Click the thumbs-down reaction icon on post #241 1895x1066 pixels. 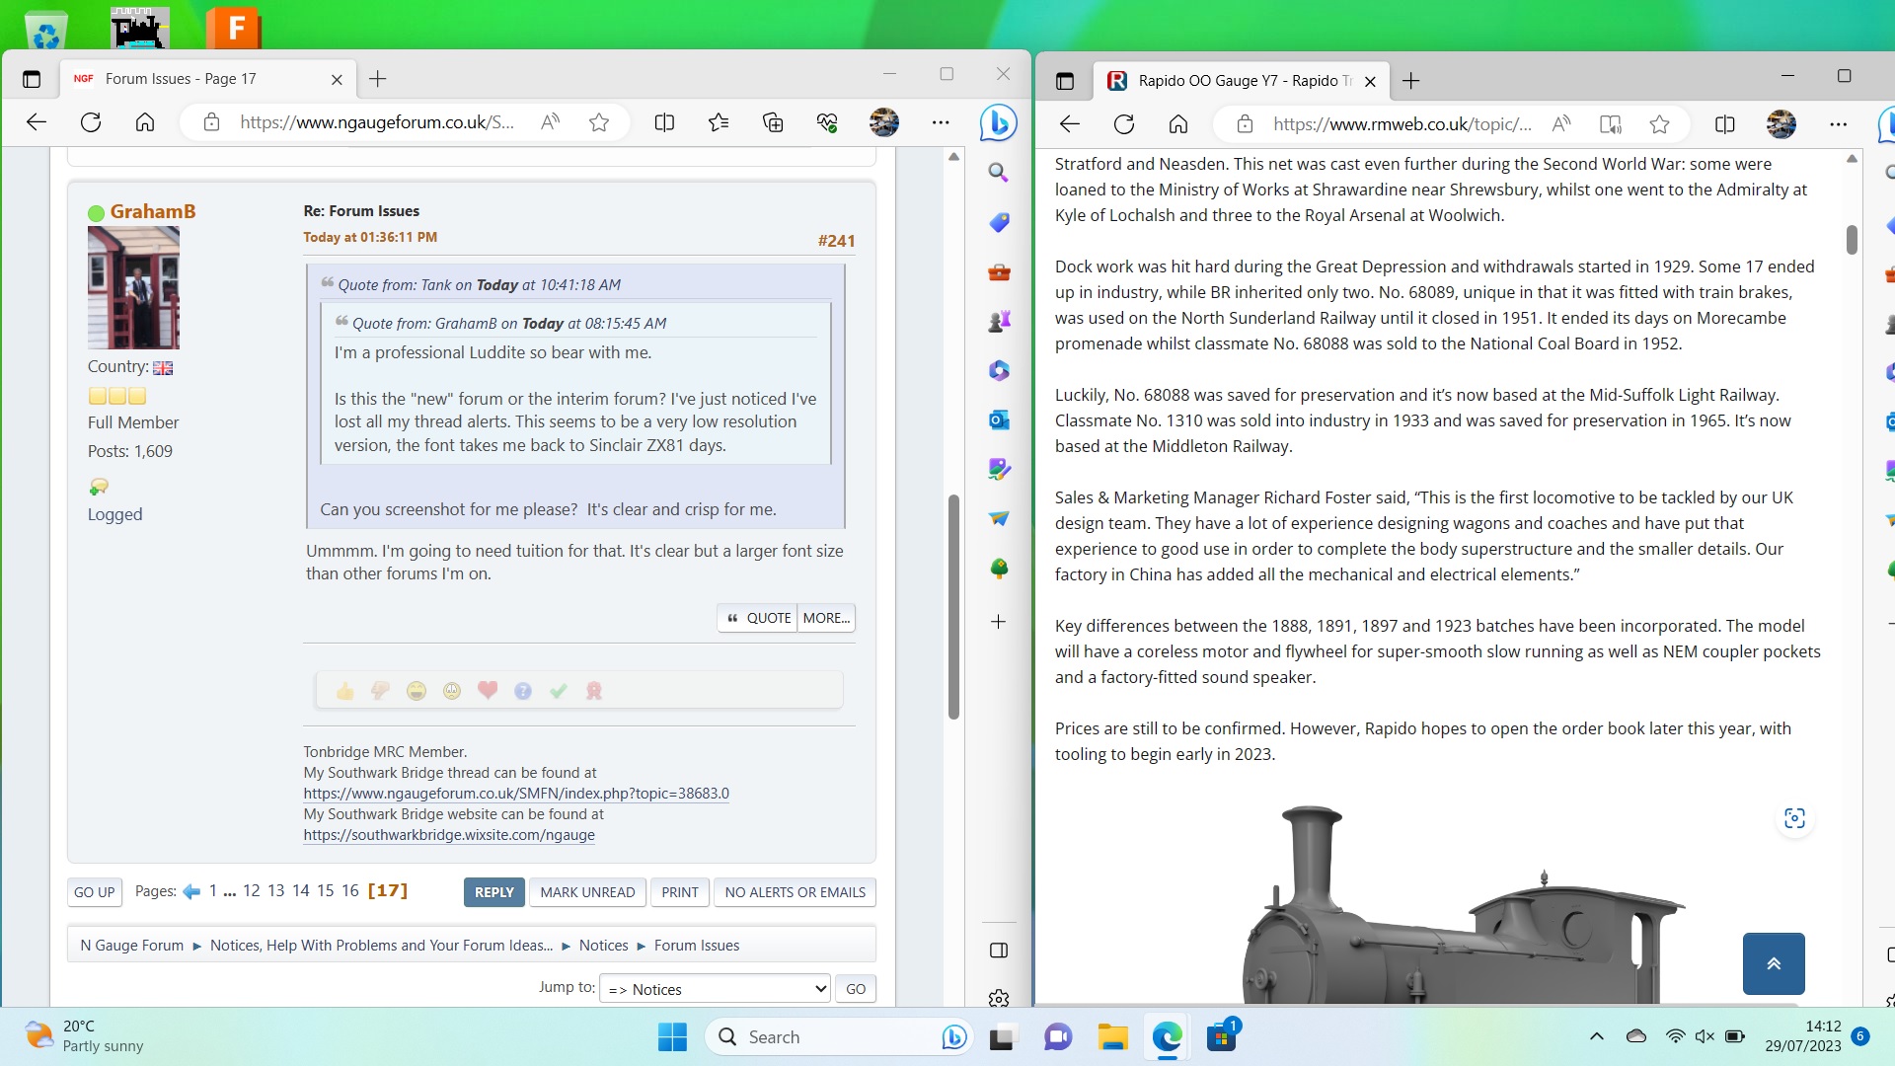pos(380,691)
